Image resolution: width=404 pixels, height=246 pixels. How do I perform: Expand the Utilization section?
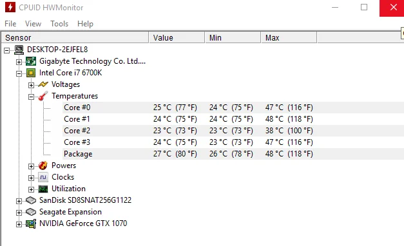click(31, 189)
